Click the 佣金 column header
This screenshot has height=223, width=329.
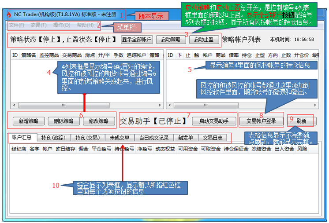click(83, 149)
